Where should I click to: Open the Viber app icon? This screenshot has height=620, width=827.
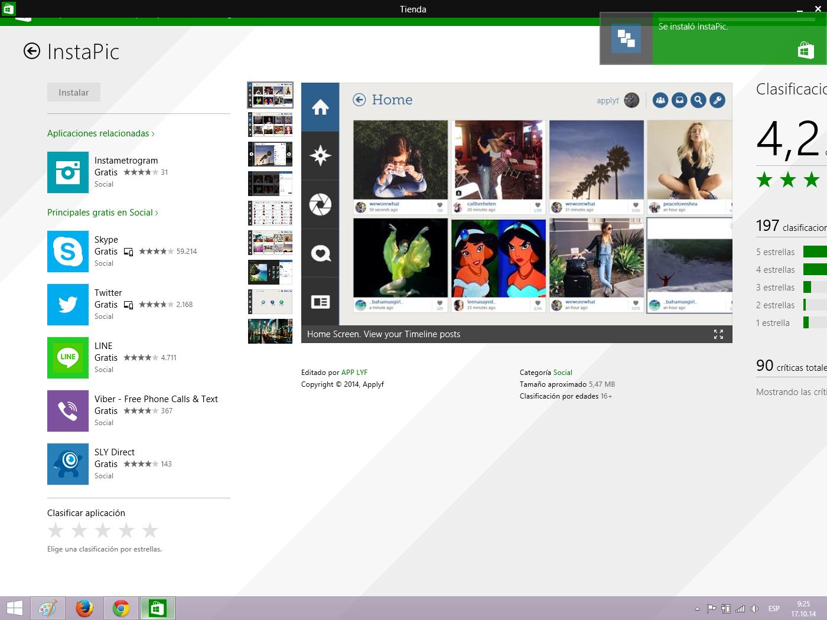(68, 411)
